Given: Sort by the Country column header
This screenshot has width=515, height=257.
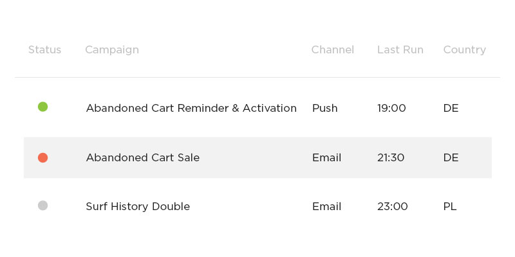Looking at the screenshot, I should coord(464,50).
